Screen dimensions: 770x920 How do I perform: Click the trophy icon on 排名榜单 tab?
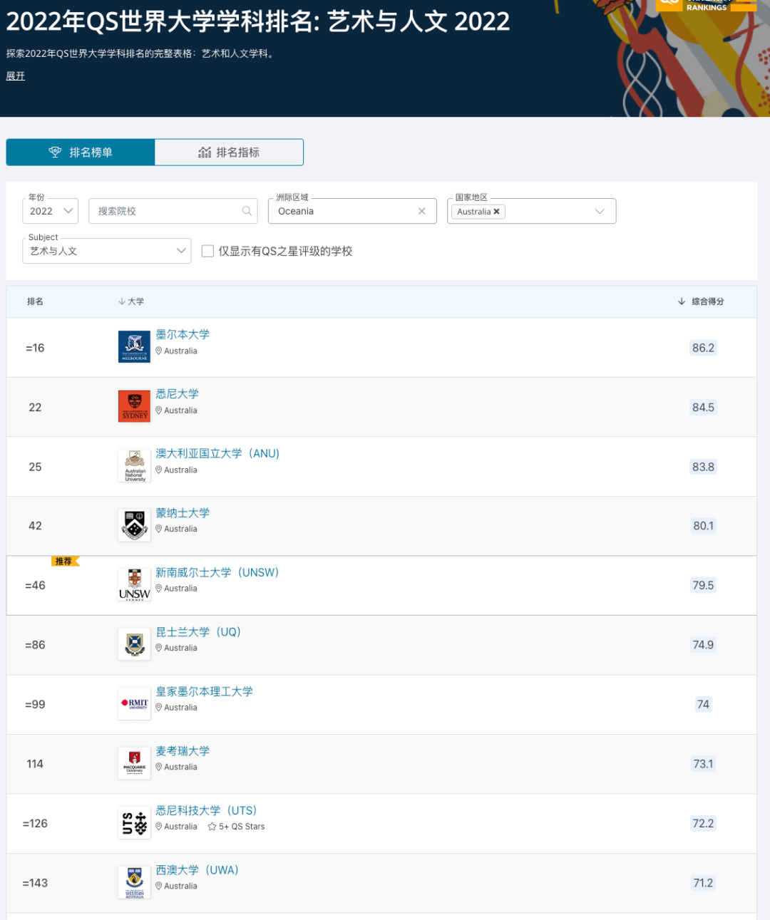coord(55,153)
